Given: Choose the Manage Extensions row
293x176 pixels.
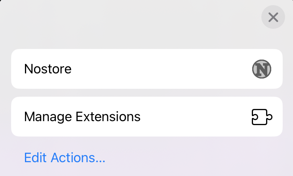Looking at the screenshot, I should [x=146, y=117].
